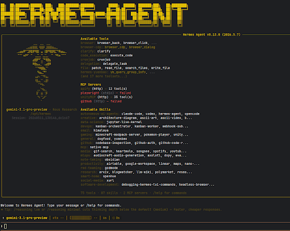
Task: Select the 'cronjob' tool entry
Action: 104,59
